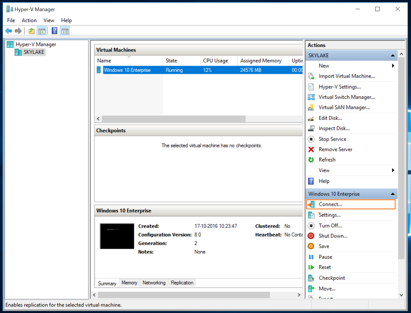The height and width of the screenshot is (313, 411).
Task: Expand the New submenu arrow
Action: [x=393, y=66]
